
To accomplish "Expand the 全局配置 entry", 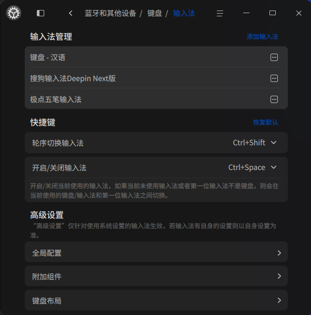I will click(156, 252).
